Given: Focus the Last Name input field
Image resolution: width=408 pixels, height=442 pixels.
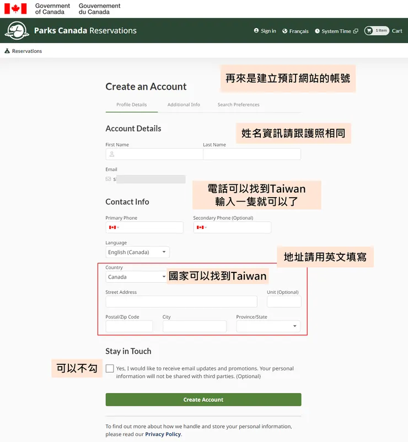Looking at the screenshot, I should pos(252,154).
